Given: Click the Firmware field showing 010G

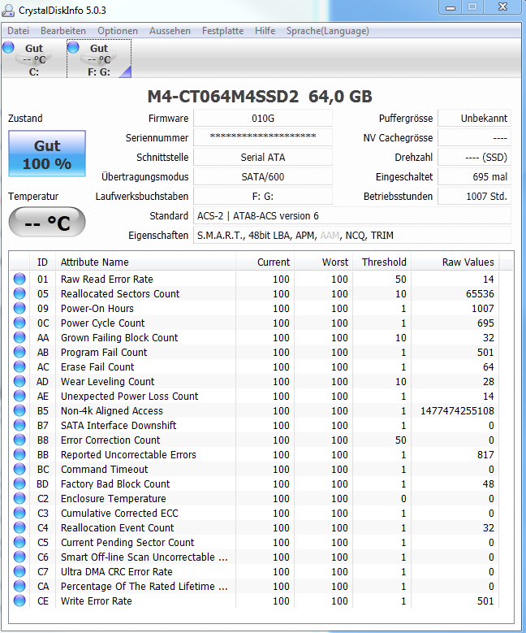Looking at the screenshot, I should point(263,119).
